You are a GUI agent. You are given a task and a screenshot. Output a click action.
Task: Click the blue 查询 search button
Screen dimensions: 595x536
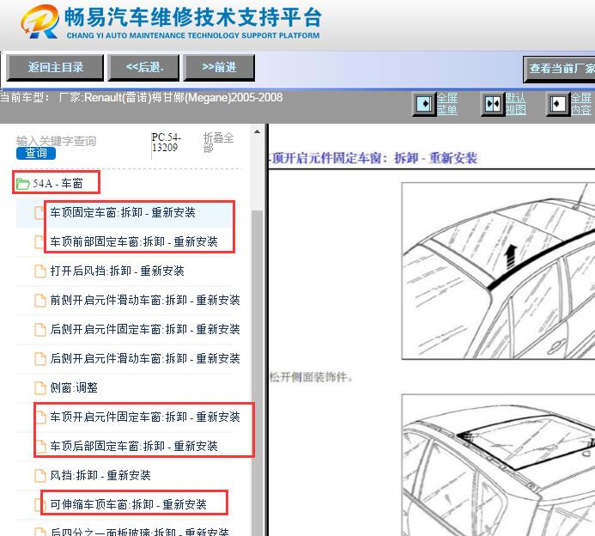pos(36,153)
